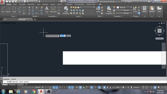Screen dimensions: 167x94
Task: Open the View ribbon tab
Action: tap(38, 4)
